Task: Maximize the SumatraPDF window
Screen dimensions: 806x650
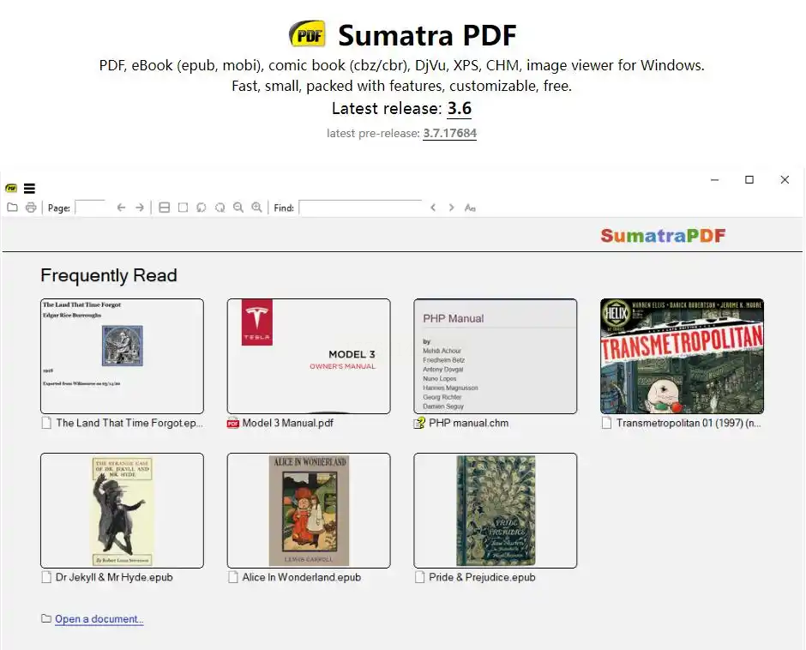Action: pyautogui.click(x=749, y=179)
